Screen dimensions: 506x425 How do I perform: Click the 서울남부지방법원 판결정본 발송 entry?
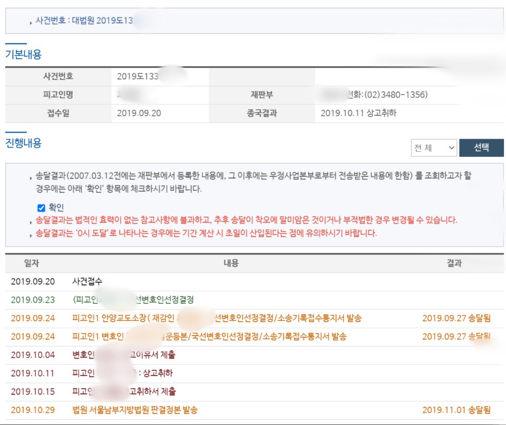point(135,409)
